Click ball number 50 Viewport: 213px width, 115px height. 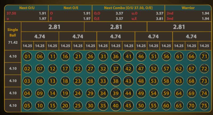coord(141,105)
